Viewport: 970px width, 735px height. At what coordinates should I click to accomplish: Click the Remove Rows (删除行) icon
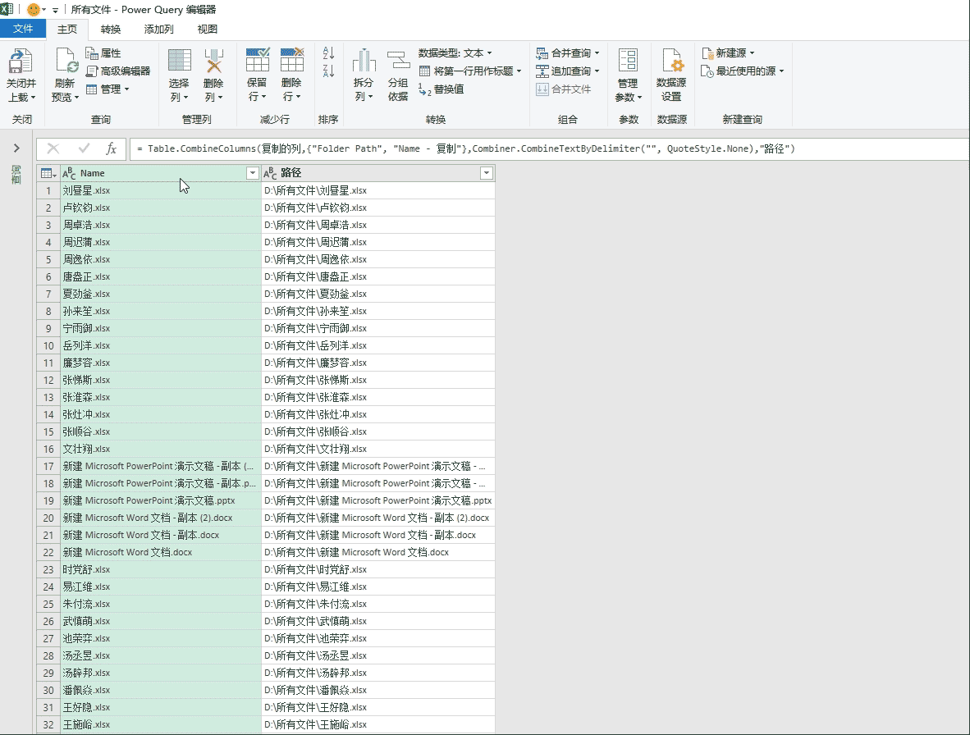(x=292, y=60)
